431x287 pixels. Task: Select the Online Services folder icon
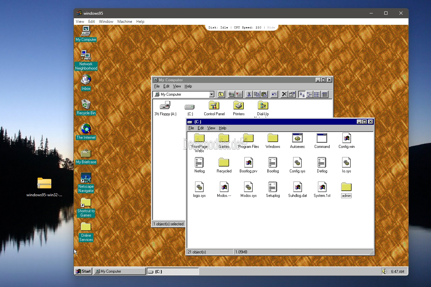coord(86,232)
